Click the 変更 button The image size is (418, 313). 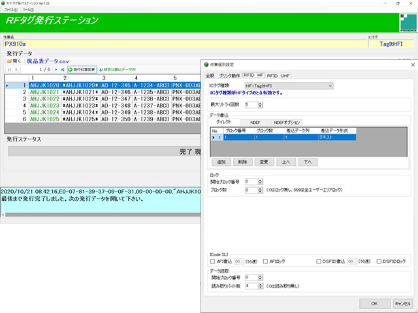(264, 162)
